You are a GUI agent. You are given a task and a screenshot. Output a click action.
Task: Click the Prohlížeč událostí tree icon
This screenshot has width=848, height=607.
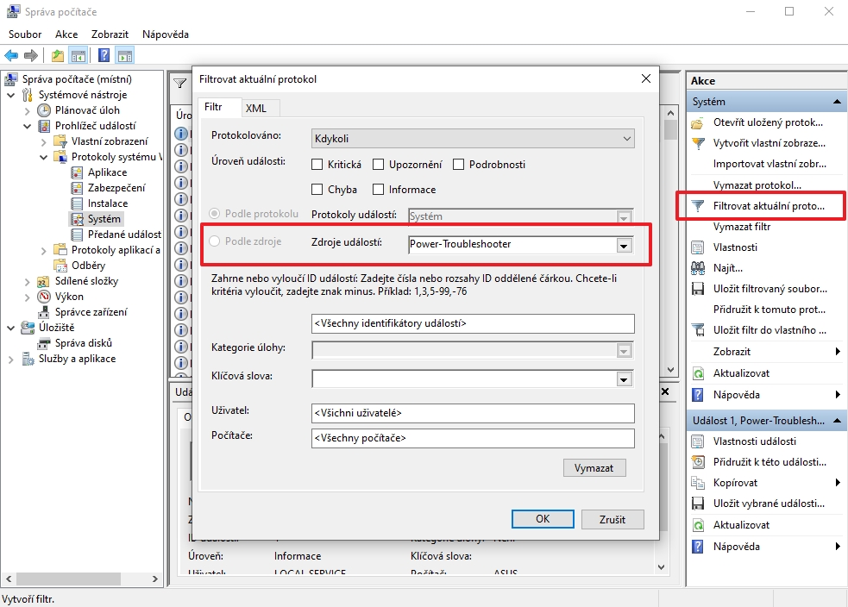[x=44, y=126]
